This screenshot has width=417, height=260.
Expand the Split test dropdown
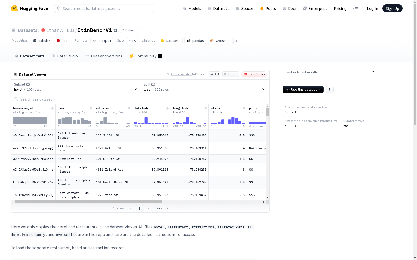click(x=205, y=87)
